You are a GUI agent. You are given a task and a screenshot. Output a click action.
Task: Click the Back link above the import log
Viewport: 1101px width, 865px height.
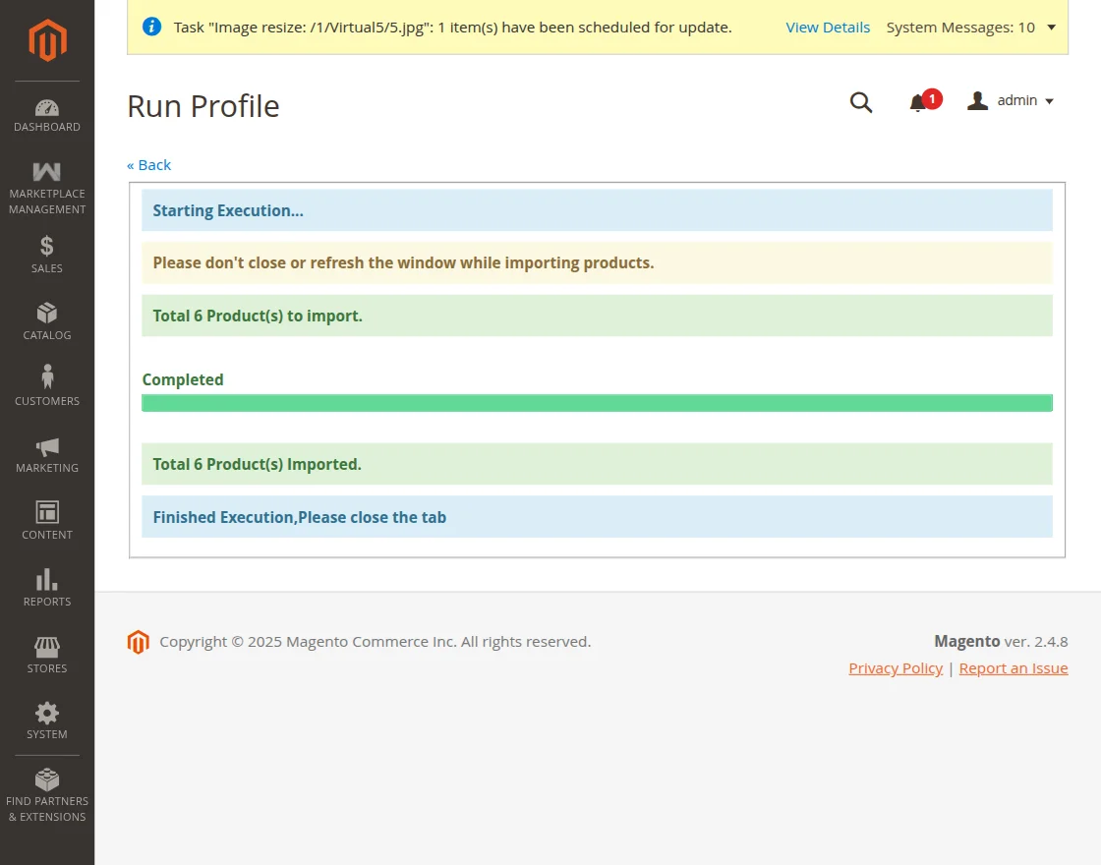pyautogui.click(x=148, y=164)
